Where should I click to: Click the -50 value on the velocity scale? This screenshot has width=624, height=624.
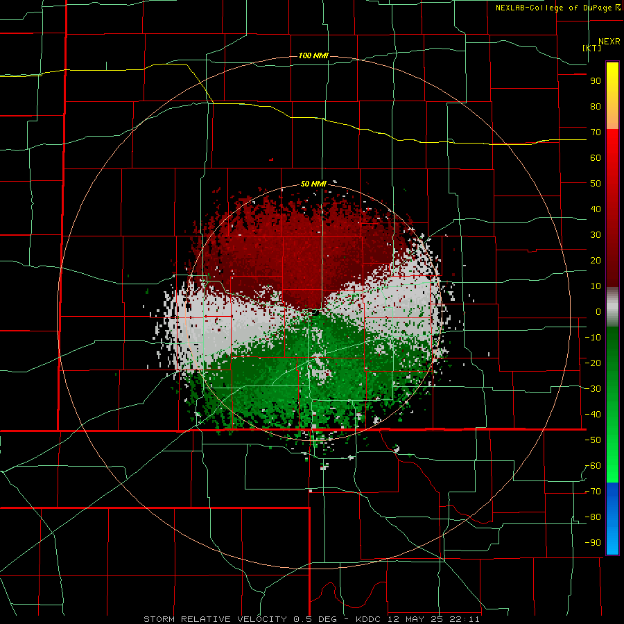click(x=593, y=440)
